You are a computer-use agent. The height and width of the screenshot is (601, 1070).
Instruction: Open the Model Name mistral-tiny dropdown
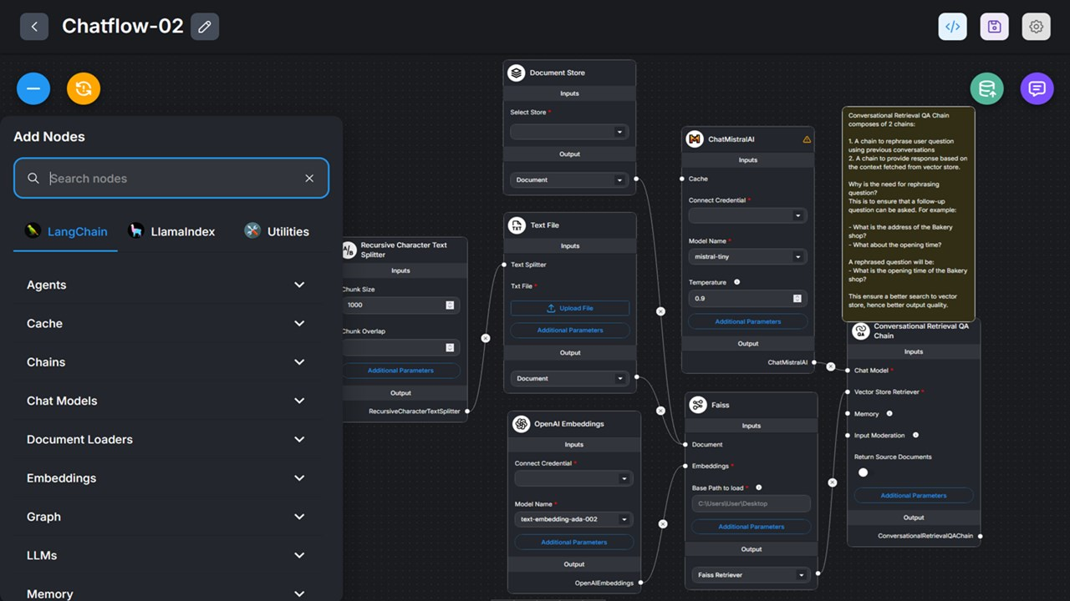(x=746, y=257)
